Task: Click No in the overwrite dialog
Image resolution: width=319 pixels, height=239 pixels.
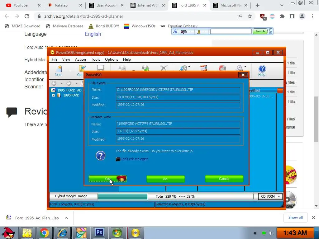Action: (x=166, y=179)
